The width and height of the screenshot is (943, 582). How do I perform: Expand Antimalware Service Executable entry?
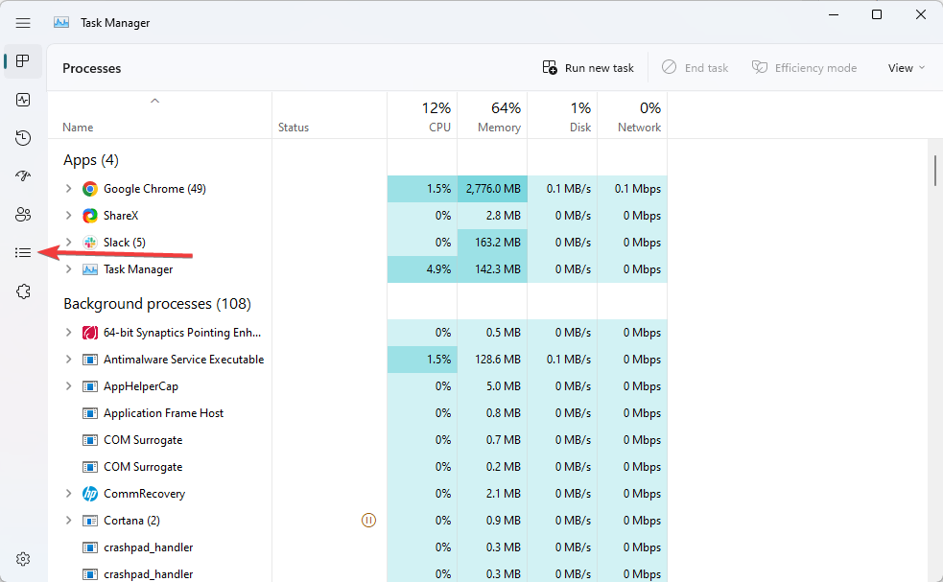pos(68,360)
